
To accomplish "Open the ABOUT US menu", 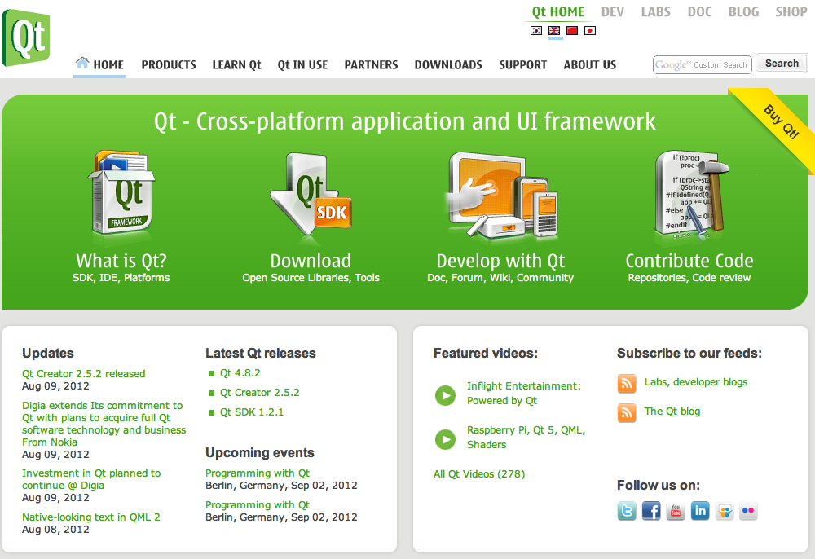I will pyautogui.click(x=590, y=65).
